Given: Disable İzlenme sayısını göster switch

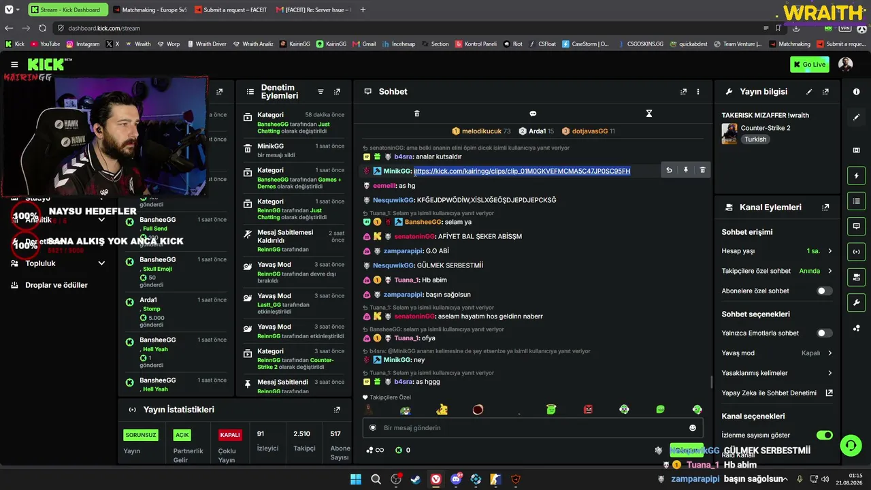Looking at the screenshot, I should (x=824, y=435).
